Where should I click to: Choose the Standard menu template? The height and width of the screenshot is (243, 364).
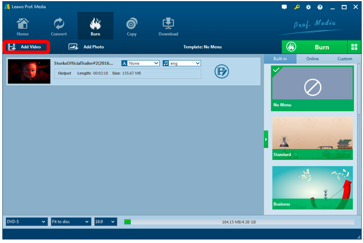point(312,138)
